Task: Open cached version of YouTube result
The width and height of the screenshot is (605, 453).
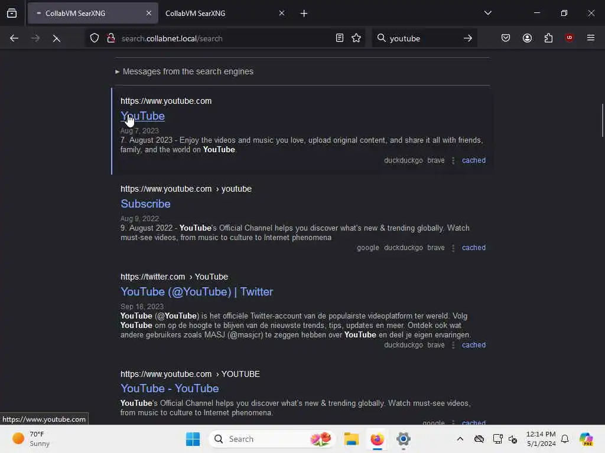Action: [474, 160]
